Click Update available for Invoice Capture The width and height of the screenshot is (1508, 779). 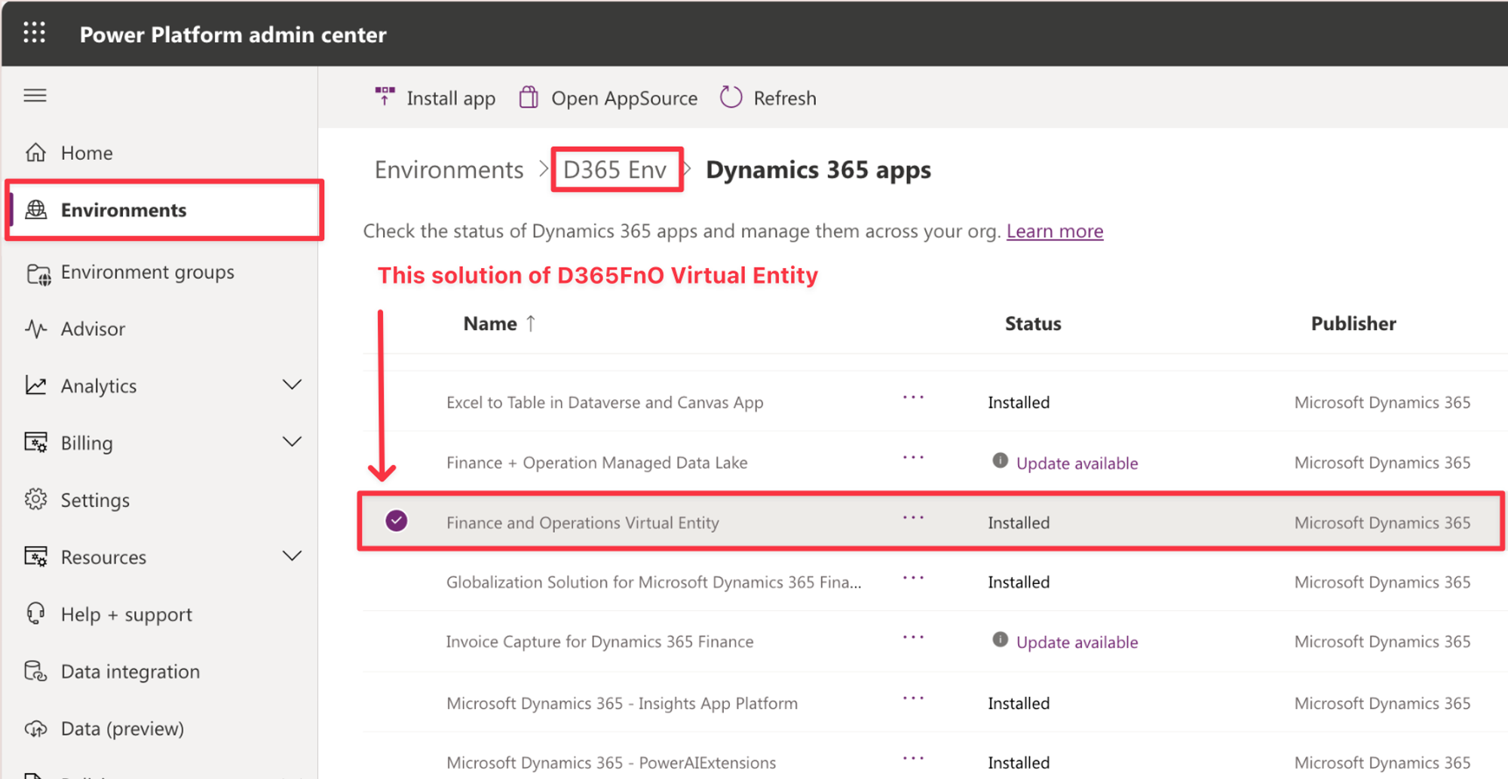pyautogui.click(x=1076, y=642)
